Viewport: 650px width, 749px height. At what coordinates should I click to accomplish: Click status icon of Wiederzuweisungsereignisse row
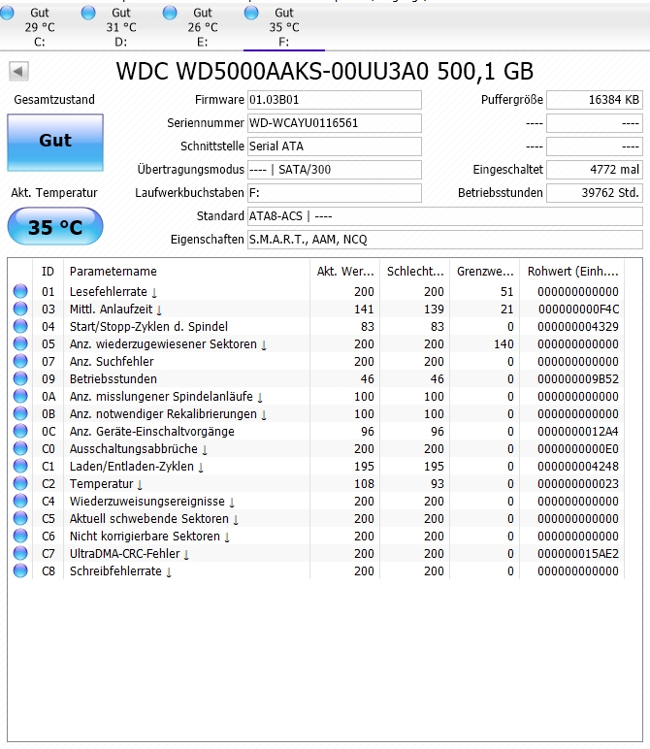pyautogui.click(x=20, y=501)
